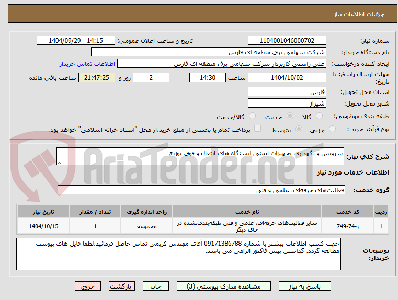Click service code cell ز-74-749
398x300 pixels.
347,226
